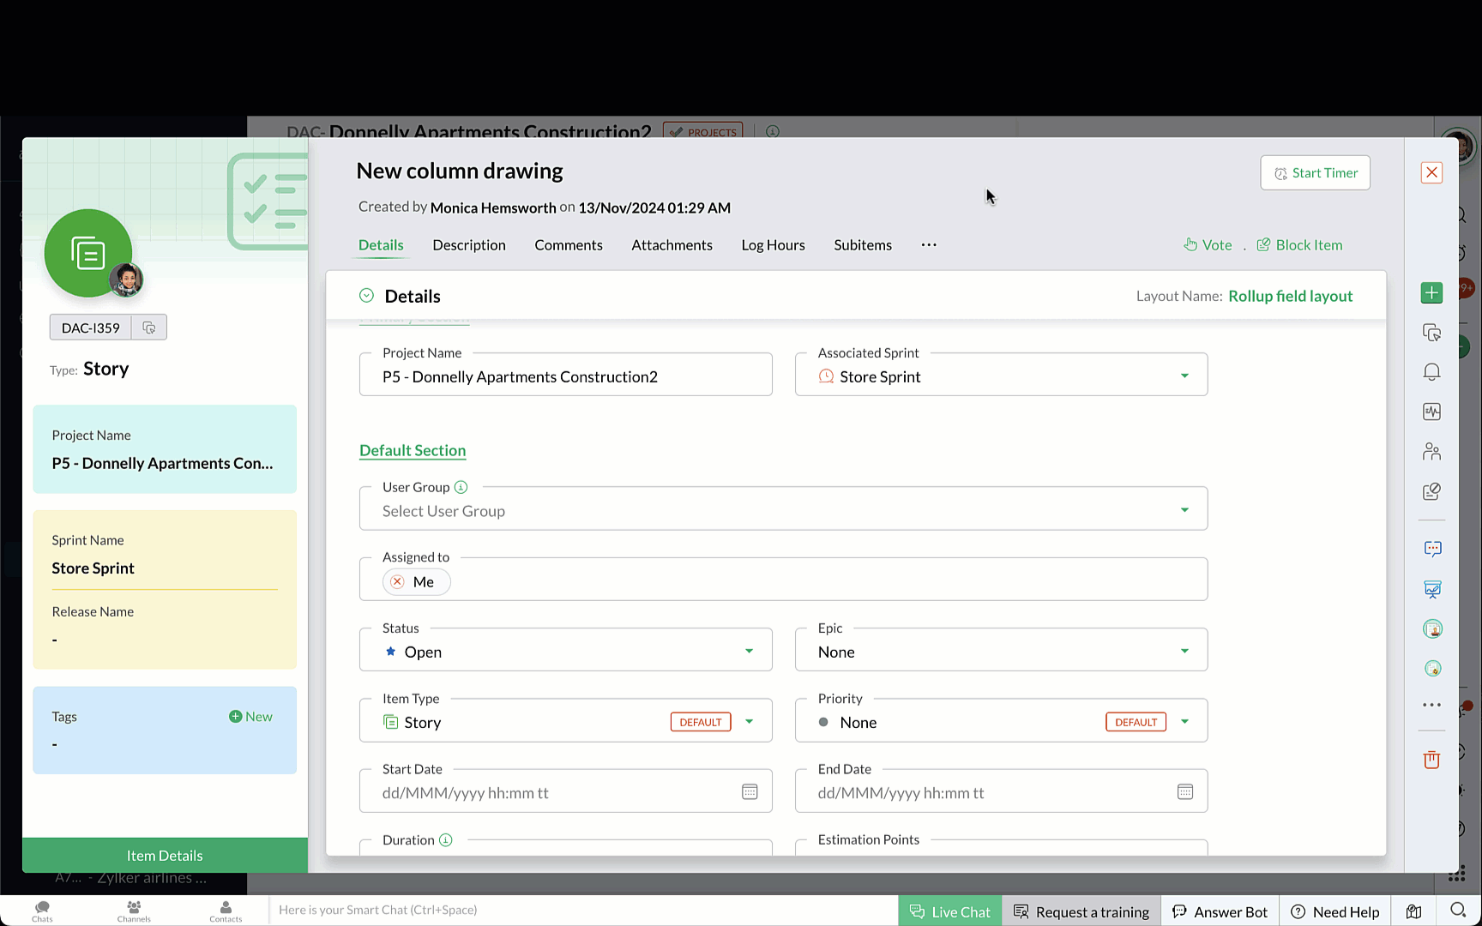Vote for this item
This screenshot has width=1482, height=926.
[x=1208, y=245]
